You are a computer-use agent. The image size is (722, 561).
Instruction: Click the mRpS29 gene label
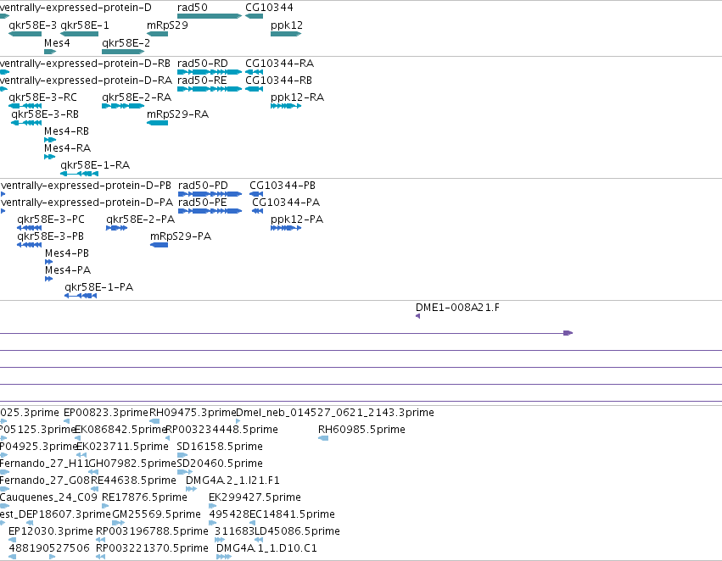(x=167, y=25)
